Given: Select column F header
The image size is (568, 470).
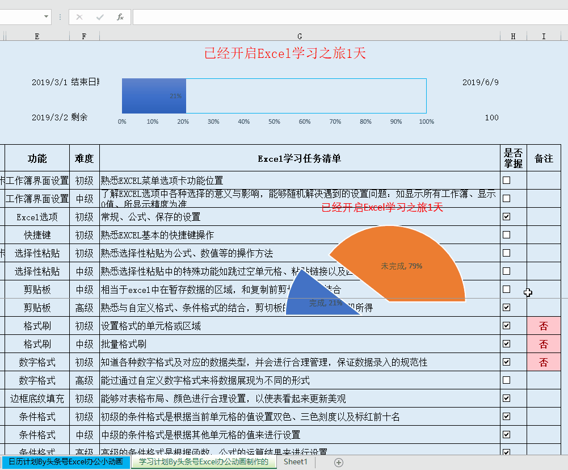Looking at the screenshot, I should point(84,36).
